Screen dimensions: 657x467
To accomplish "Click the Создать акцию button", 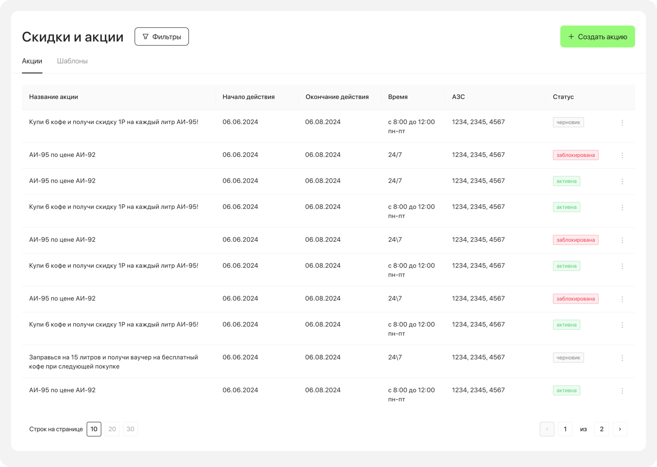I will pyautogui.click(x=597, y=37).
